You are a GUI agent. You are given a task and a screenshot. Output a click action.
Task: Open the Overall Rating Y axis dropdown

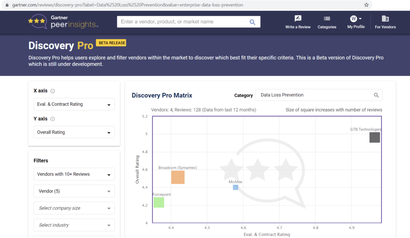tap(74, 132)
